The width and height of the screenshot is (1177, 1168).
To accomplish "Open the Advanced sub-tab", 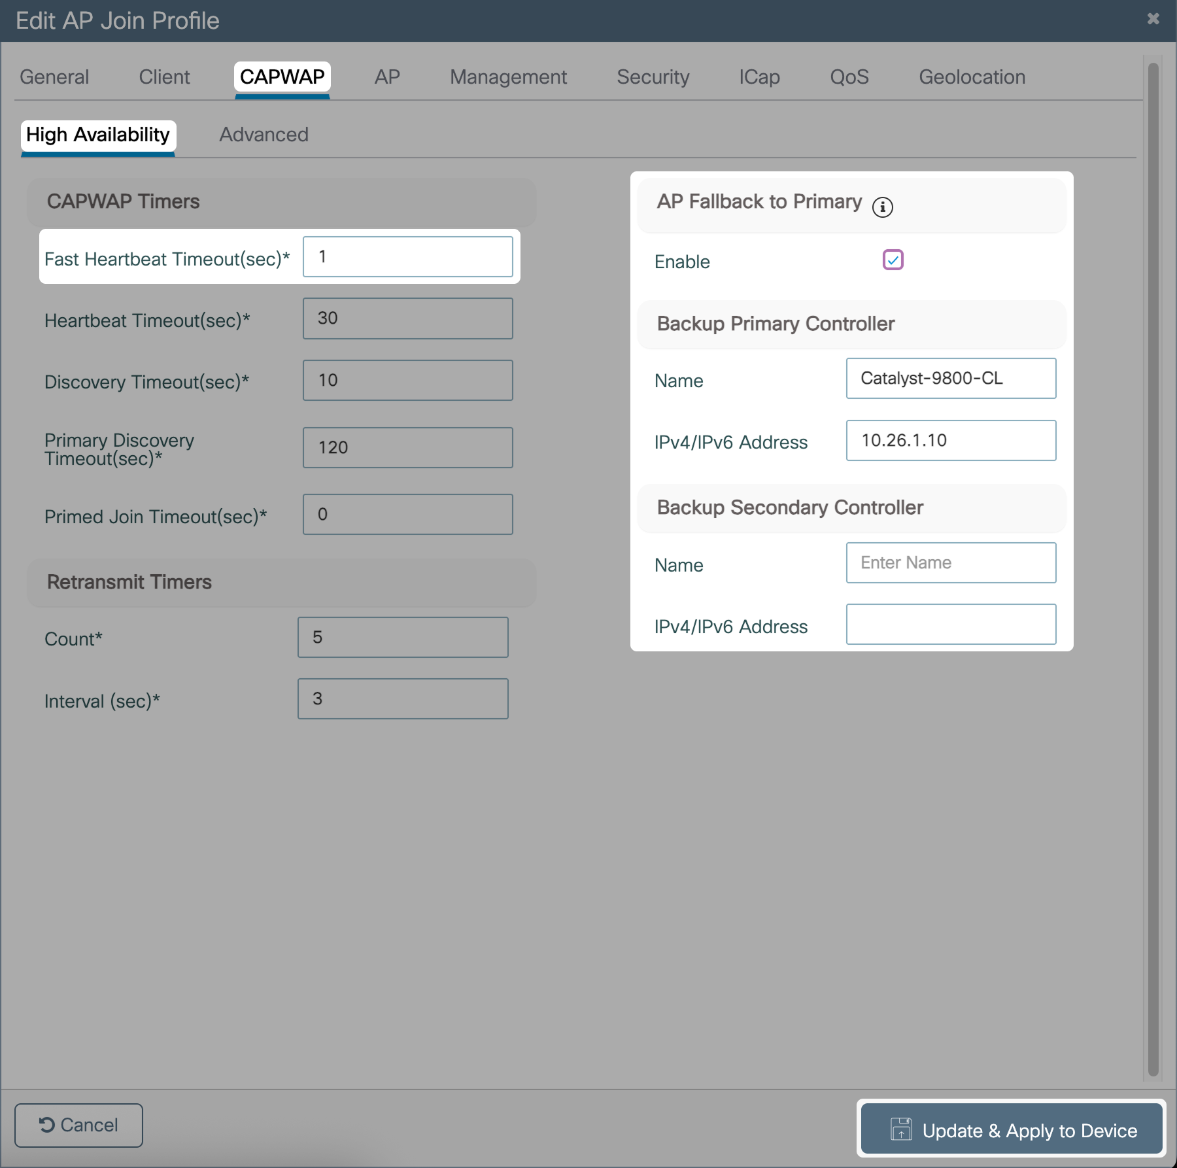I will click(264, 135).
